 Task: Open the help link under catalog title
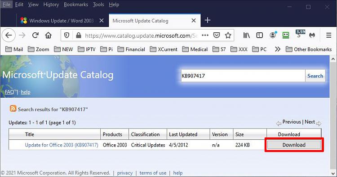(26, 92)
